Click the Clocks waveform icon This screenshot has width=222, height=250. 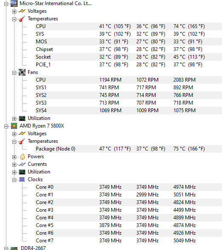pyautogui.click(x=22, y=179)
